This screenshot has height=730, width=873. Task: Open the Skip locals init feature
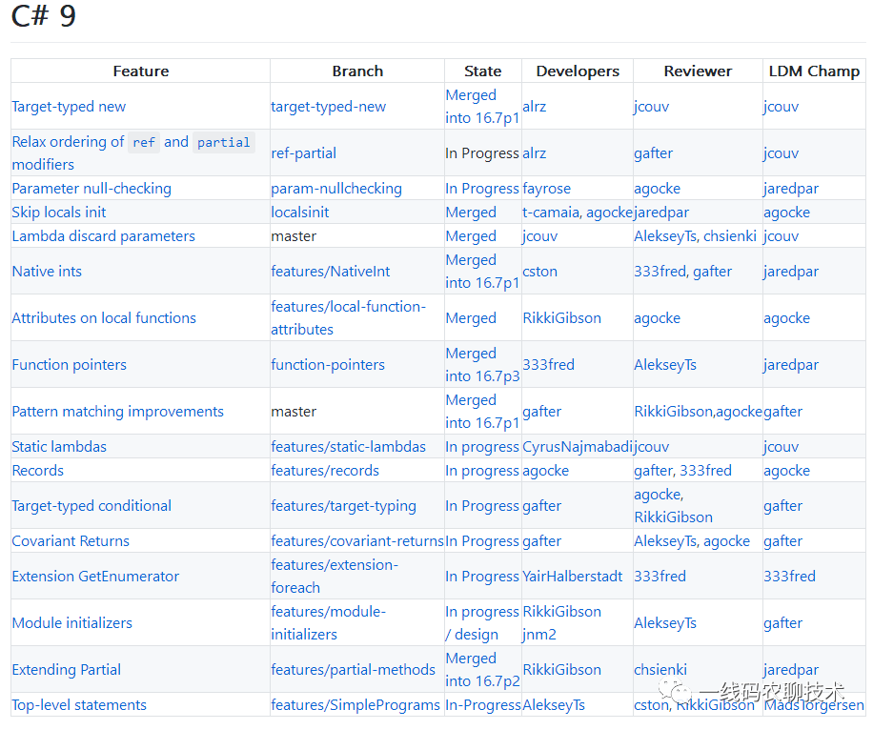(58, 213)
